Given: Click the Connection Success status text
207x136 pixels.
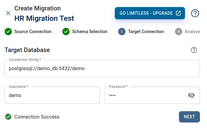Looking at the screenshot, I should (37, 117).
